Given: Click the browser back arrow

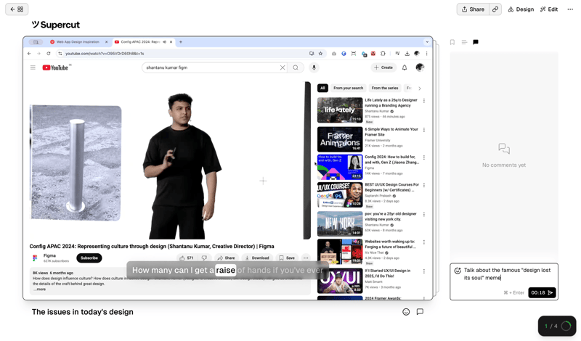Looking at the screenshot, I should click(x=29, y=54).
